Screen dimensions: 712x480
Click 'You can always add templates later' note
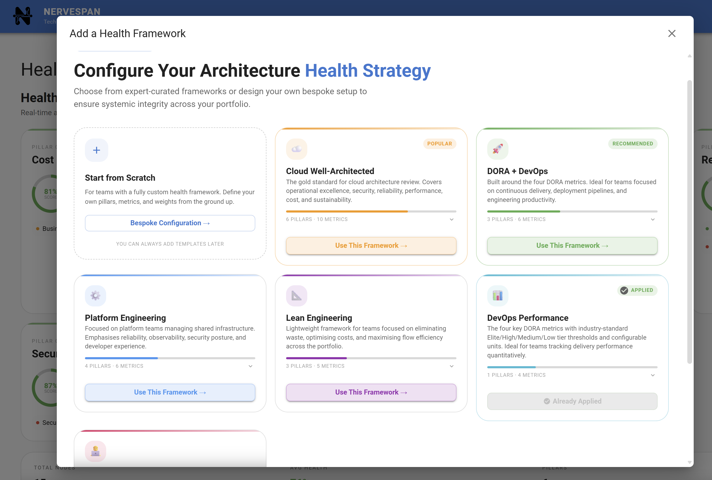coord(170,244)
